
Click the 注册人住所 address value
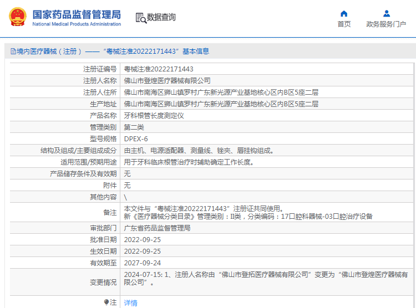[x=221, y=93]
